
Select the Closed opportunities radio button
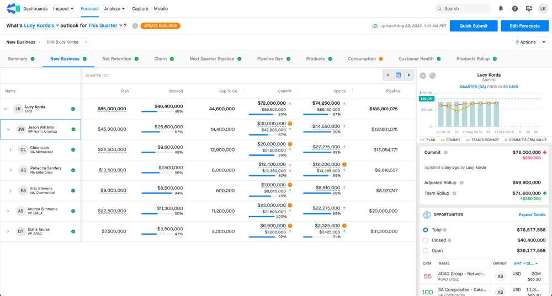[425, 240]
